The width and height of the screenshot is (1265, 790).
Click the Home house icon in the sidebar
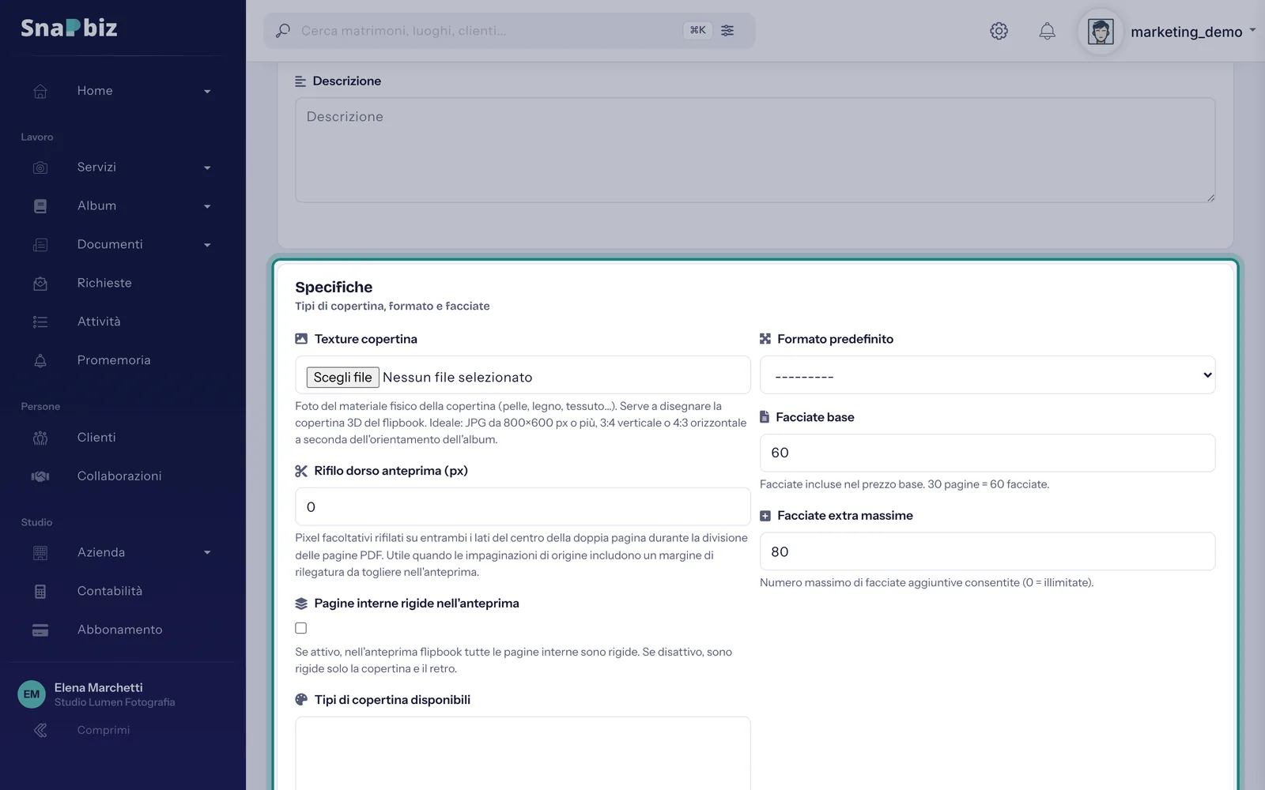[40, 91]
